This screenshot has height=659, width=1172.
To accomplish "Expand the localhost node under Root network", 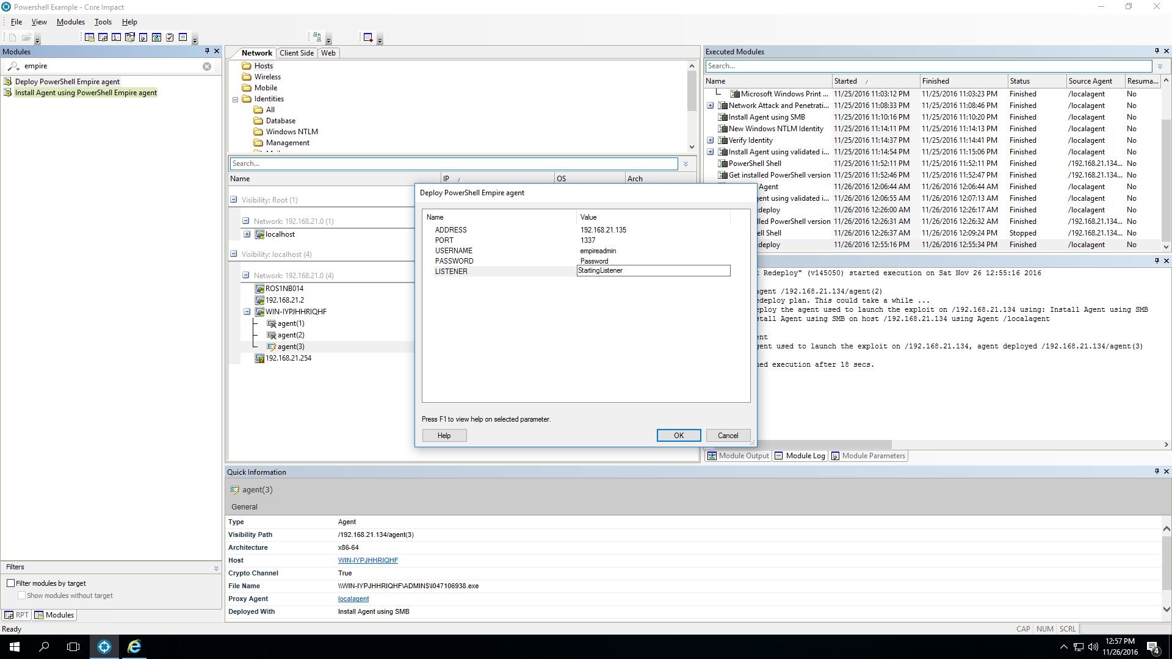I will (247, 234).
